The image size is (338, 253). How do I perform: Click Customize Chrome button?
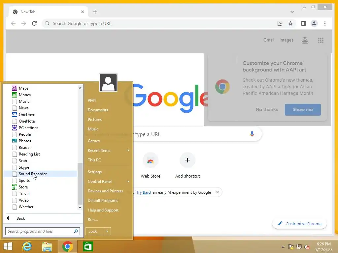click(x=300, y=224)
